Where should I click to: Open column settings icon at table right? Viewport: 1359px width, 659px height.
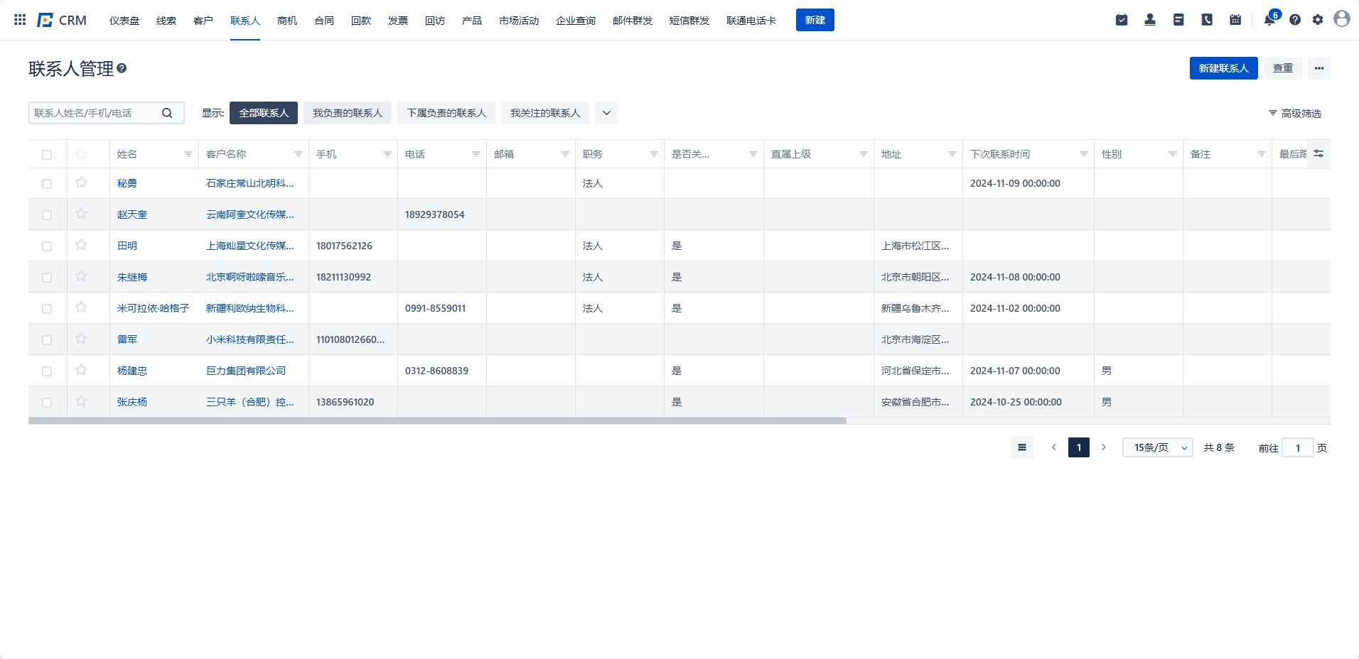coord(1318,153)
